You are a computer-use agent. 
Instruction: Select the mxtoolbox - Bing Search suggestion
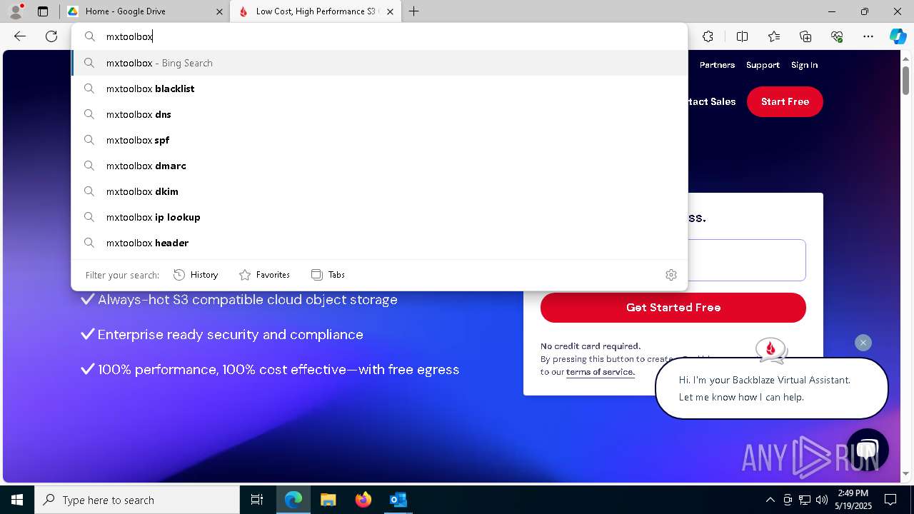pos(379,63)
